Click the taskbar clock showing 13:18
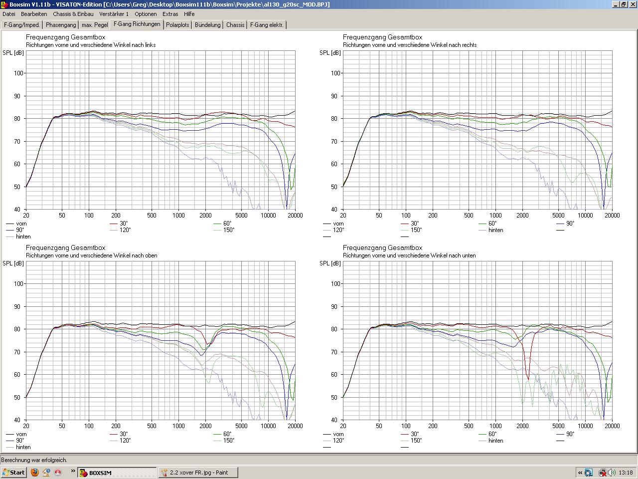Screen dimensions: 638x479 pyautogui.click(x=626, y=473)
